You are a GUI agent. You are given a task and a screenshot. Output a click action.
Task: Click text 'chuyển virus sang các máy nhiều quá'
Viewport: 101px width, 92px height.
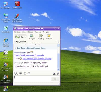tap(32, 66)
